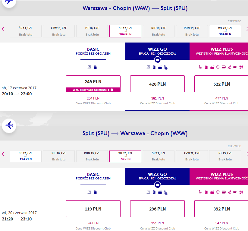The height and width of the screenshot is (231, 248).
Task: Click return WIZZ PLUS family seating icon
Action: point(241,192)
